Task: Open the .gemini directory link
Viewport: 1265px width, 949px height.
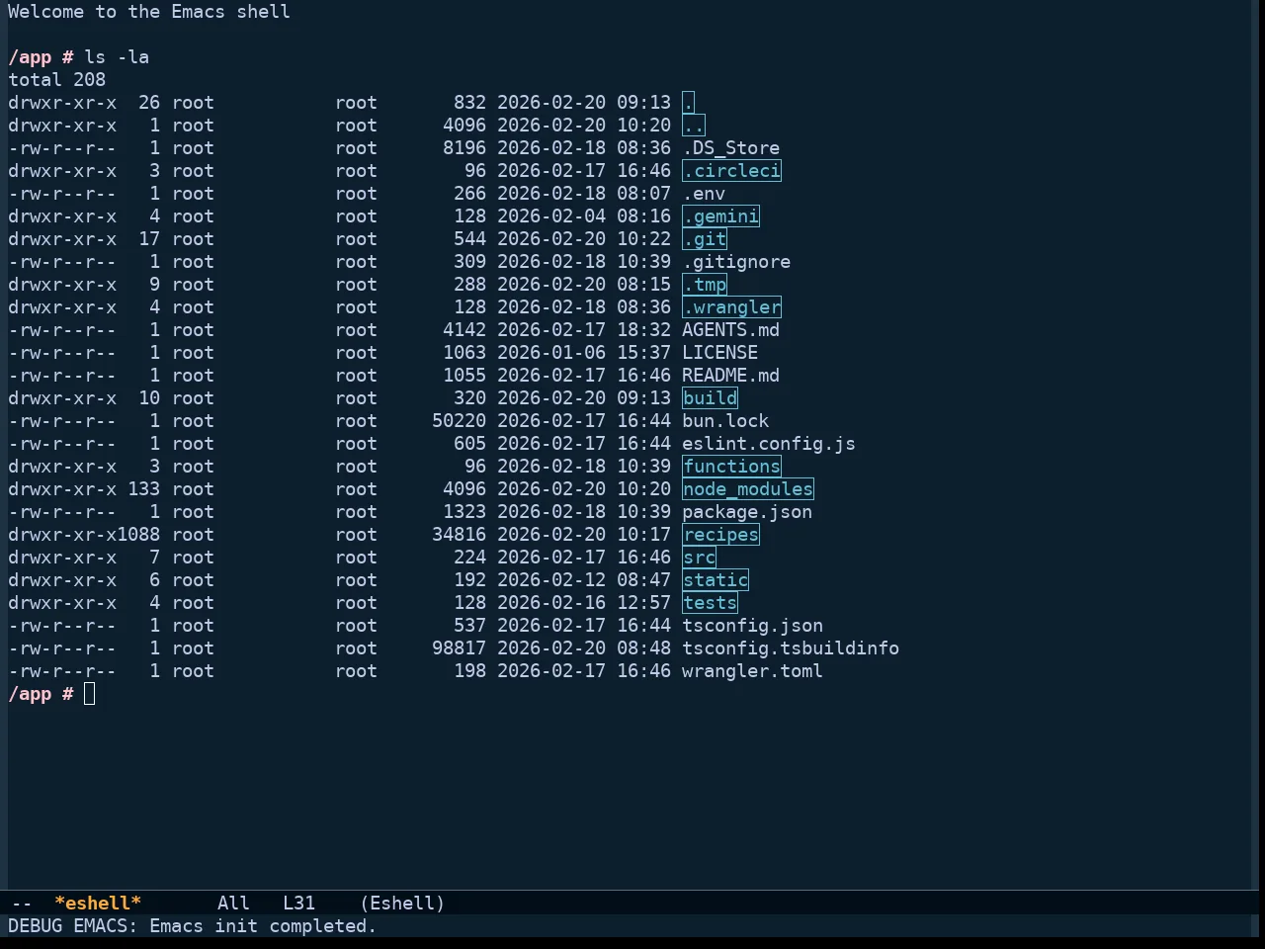Action: 720,216
